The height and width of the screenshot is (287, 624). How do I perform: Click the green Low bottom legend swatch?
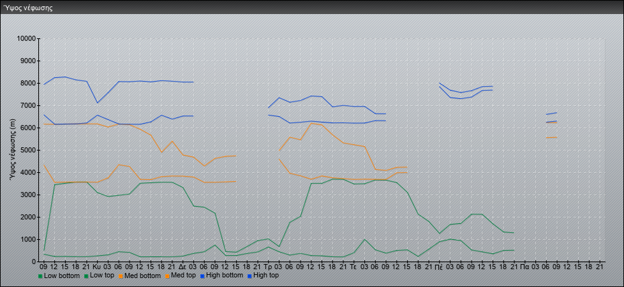(x=40, y=276)
